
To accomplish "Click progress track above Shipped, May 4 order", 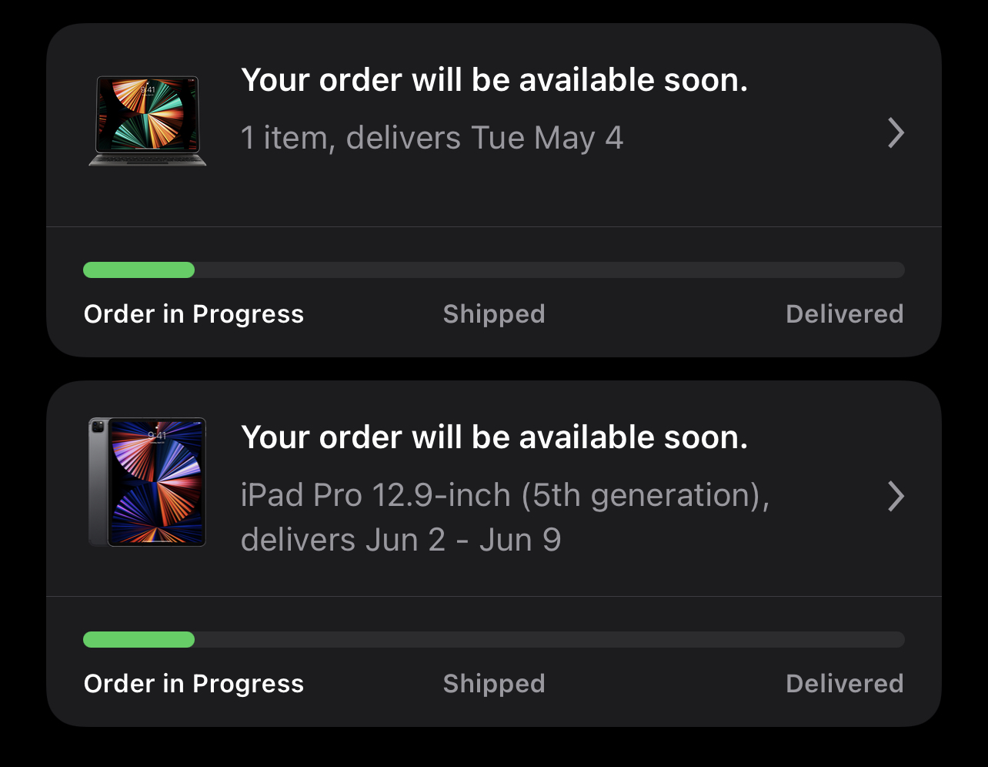I will pyautogui.click(x=494, y=270).
